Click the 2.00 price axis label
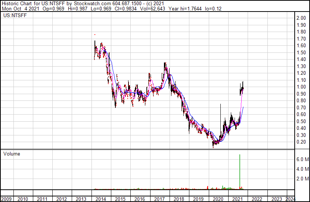This screenshot has width=310, height=202. (x=301, y=18)
